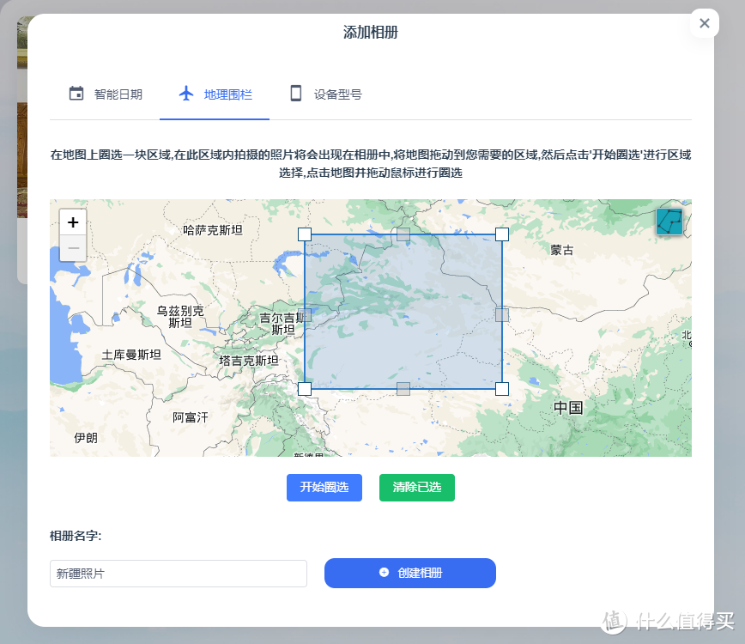Click the 中国 label on the map

(568, 408)
